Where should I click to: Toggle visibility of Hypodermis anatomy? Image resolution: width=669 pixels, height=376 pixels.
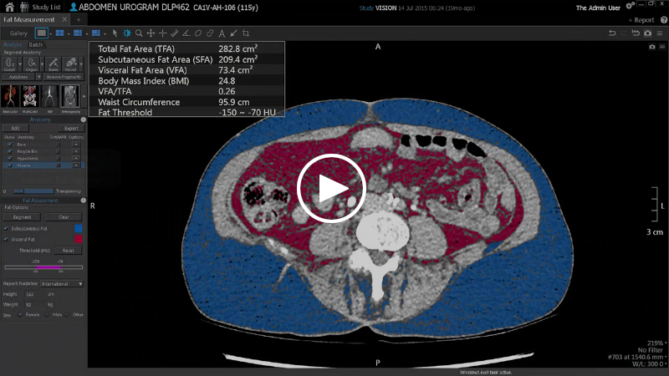point(10,158)
